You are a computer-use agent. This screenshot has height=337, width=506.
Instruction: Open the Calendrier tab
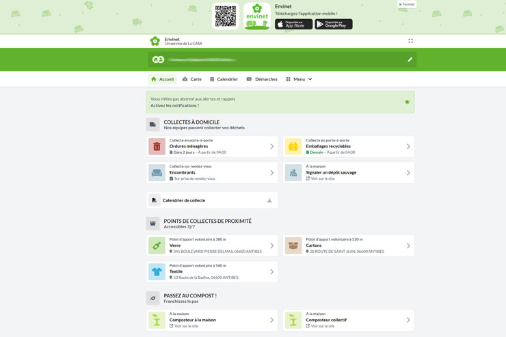pyautogui.click(x=224, y=79)
